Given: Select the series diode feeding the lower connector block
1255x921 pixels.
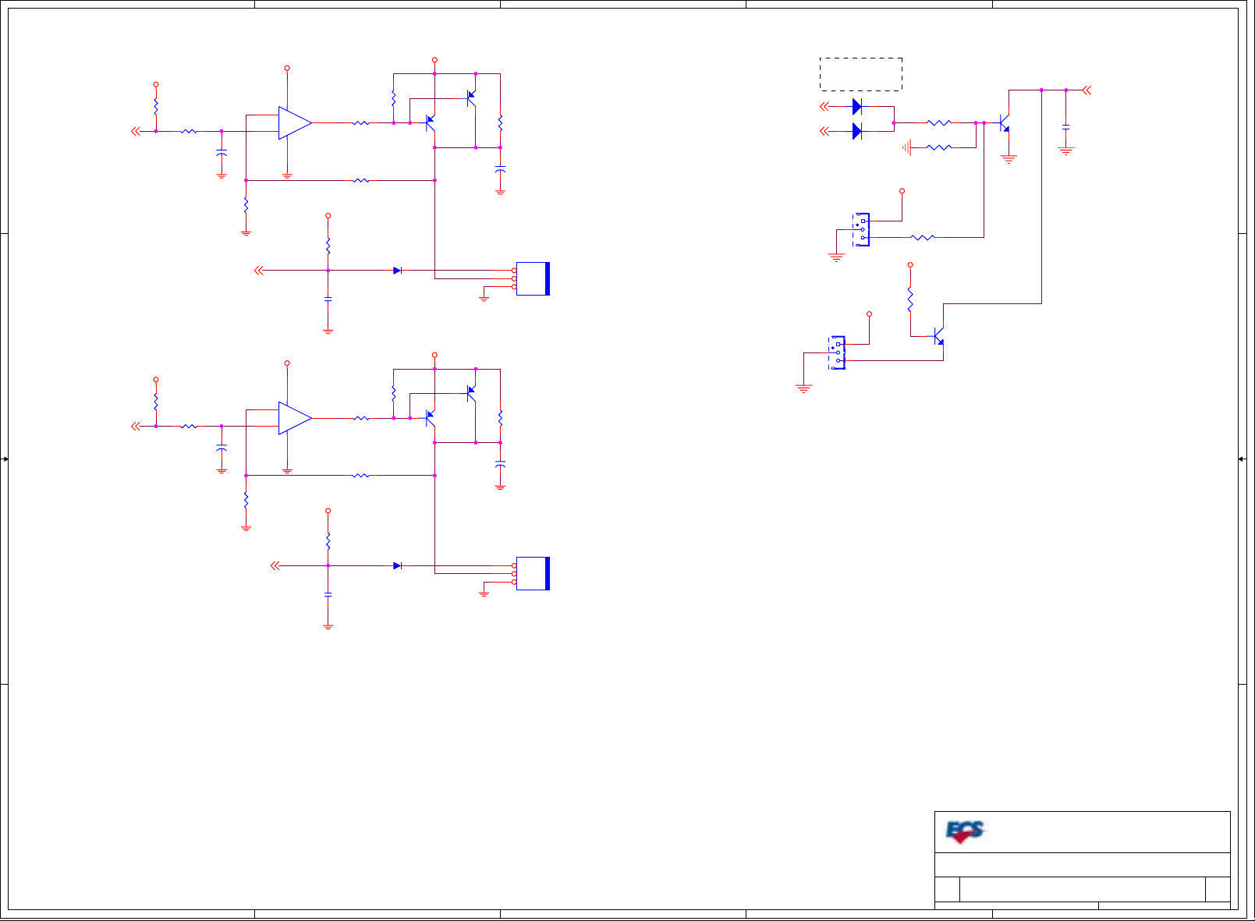Looking at the screenshot, I should 397,566.
